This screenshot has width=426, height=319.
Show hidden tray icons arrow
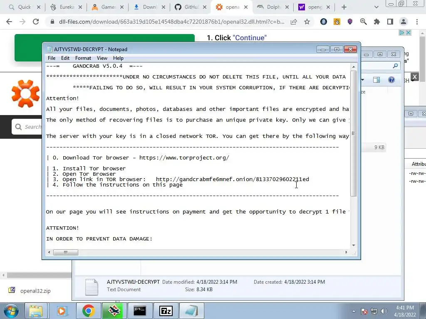point(354,311)
